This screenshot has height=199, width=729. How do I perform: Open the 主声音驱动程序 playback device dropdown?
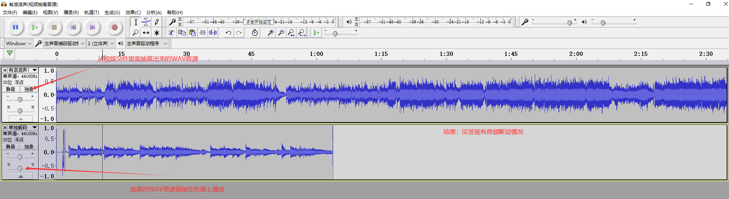click(x=147, y=43)
